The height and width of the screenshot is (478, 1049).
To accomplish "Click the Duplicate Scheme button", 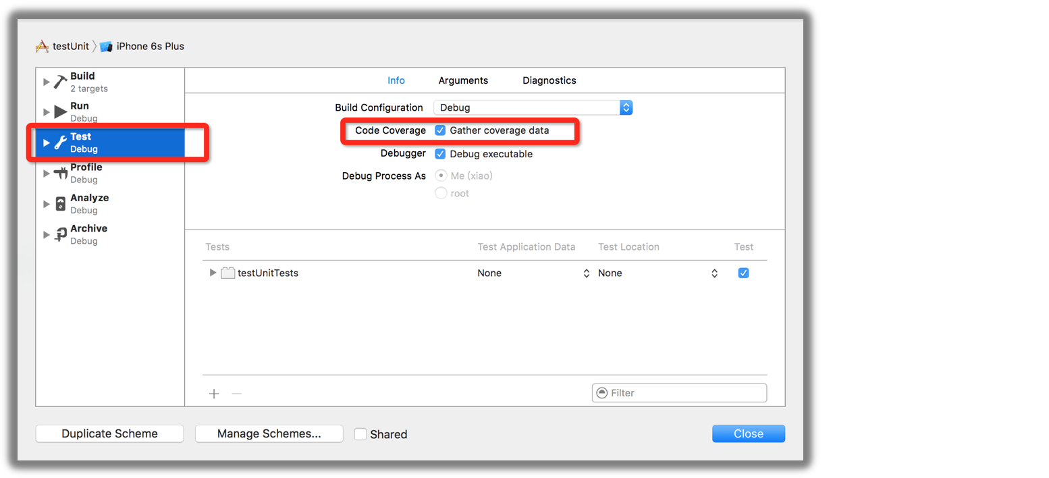I will (109, 433).
